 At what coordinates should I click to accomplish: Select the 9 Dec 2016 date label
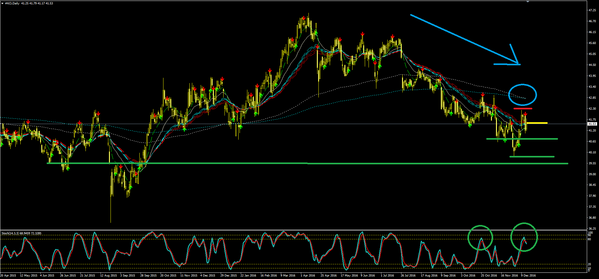pos(528,276)
